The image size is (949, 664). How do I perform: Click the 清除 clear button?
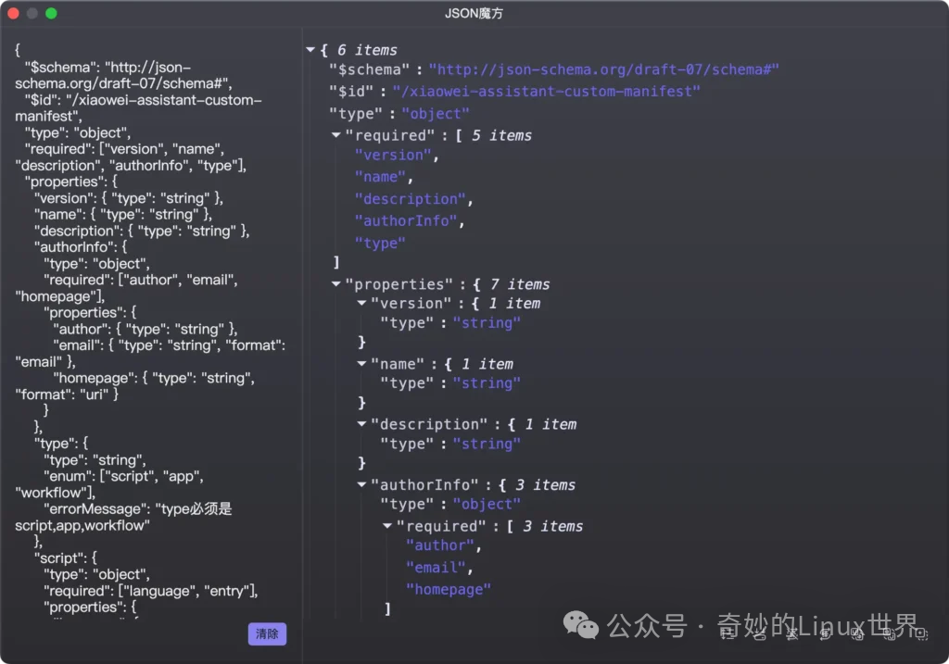(x=267, y=633)
